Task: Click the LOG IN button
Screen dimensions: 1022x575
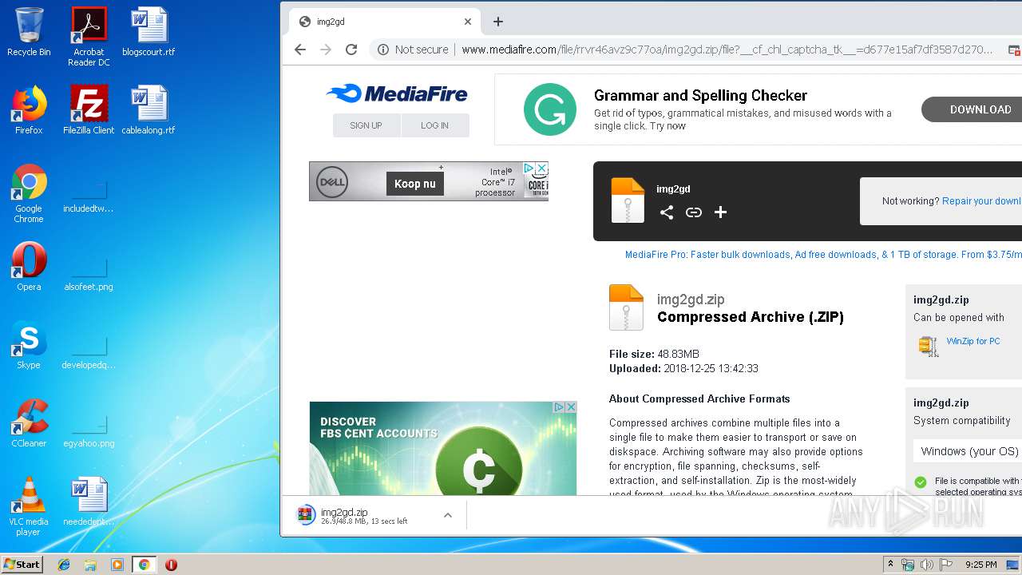Action: point(434,125)
